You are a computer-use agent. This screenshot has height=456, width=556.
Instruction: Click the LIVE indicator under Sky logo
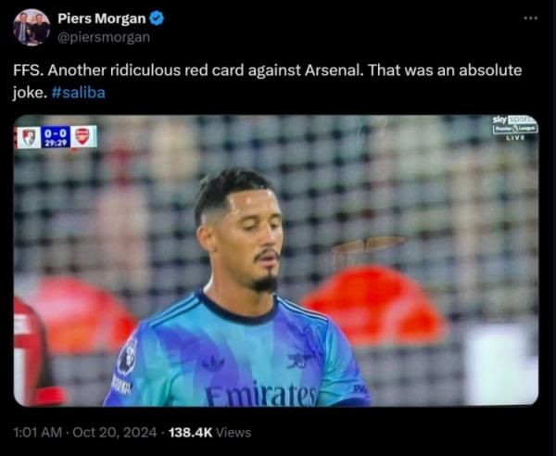[x=515, y=137]
